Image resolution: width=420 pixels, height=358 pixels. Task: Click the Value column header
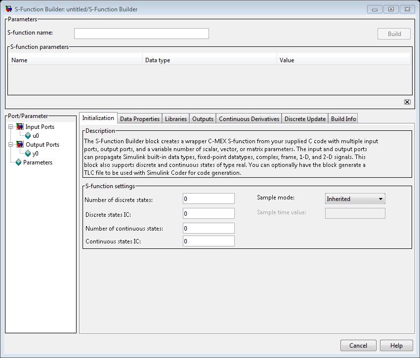coord(344,60)
